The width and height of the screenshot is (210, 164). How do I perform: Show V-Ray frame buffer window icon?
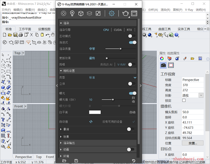134,13
